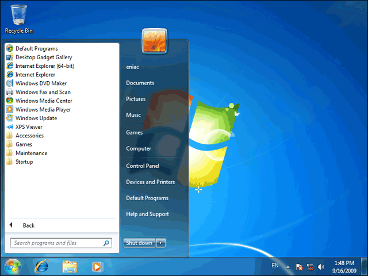The image size is (368, 276).
Task: Open Computer from the right pane
Action: tap(139, 148)
